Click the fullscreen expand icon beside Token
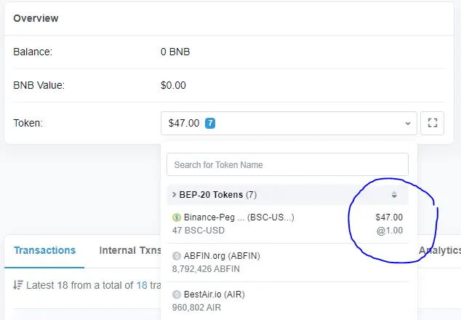Screen dimensions: 461x320 point(432,123)
